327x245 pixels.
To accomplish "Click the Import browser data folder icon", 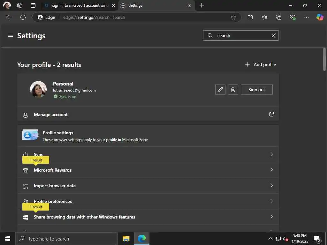I will (26, 186).
